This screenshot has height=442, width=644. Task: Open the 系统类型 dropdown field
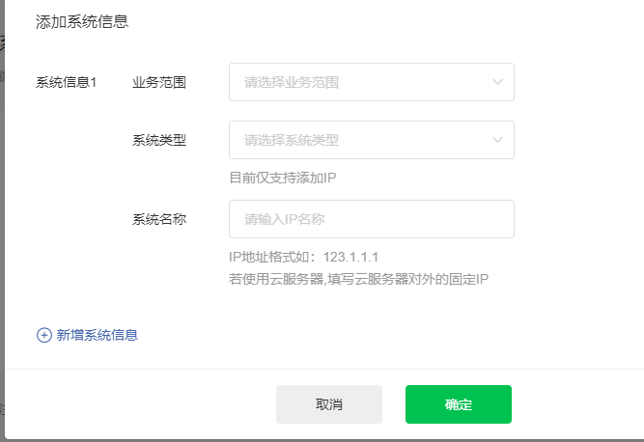coord(372,140)
